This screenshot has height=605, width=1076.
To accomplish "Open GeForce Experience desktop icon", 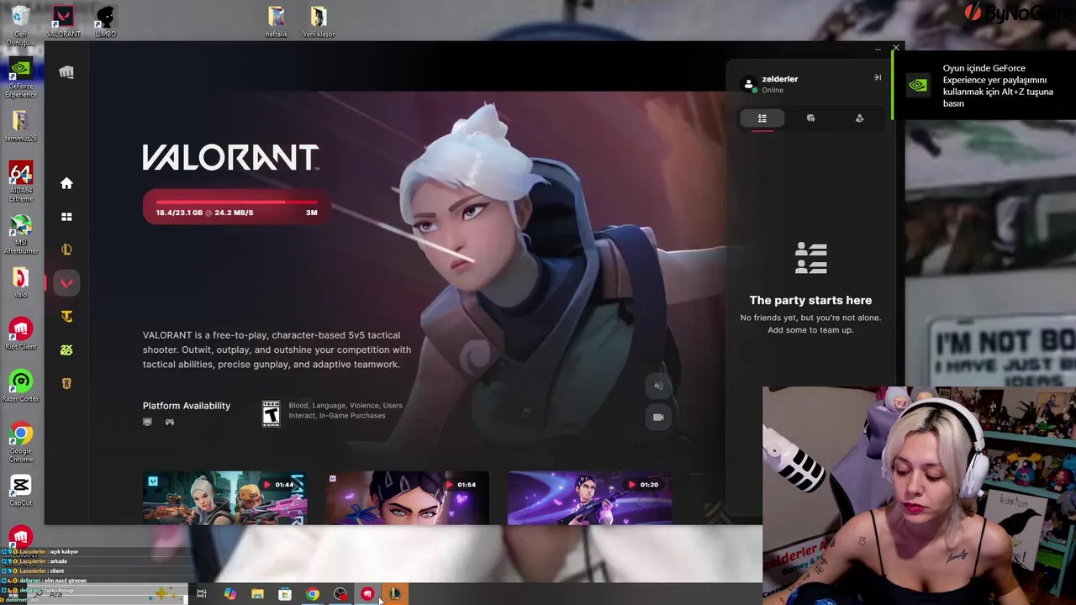I will (21, 77).
